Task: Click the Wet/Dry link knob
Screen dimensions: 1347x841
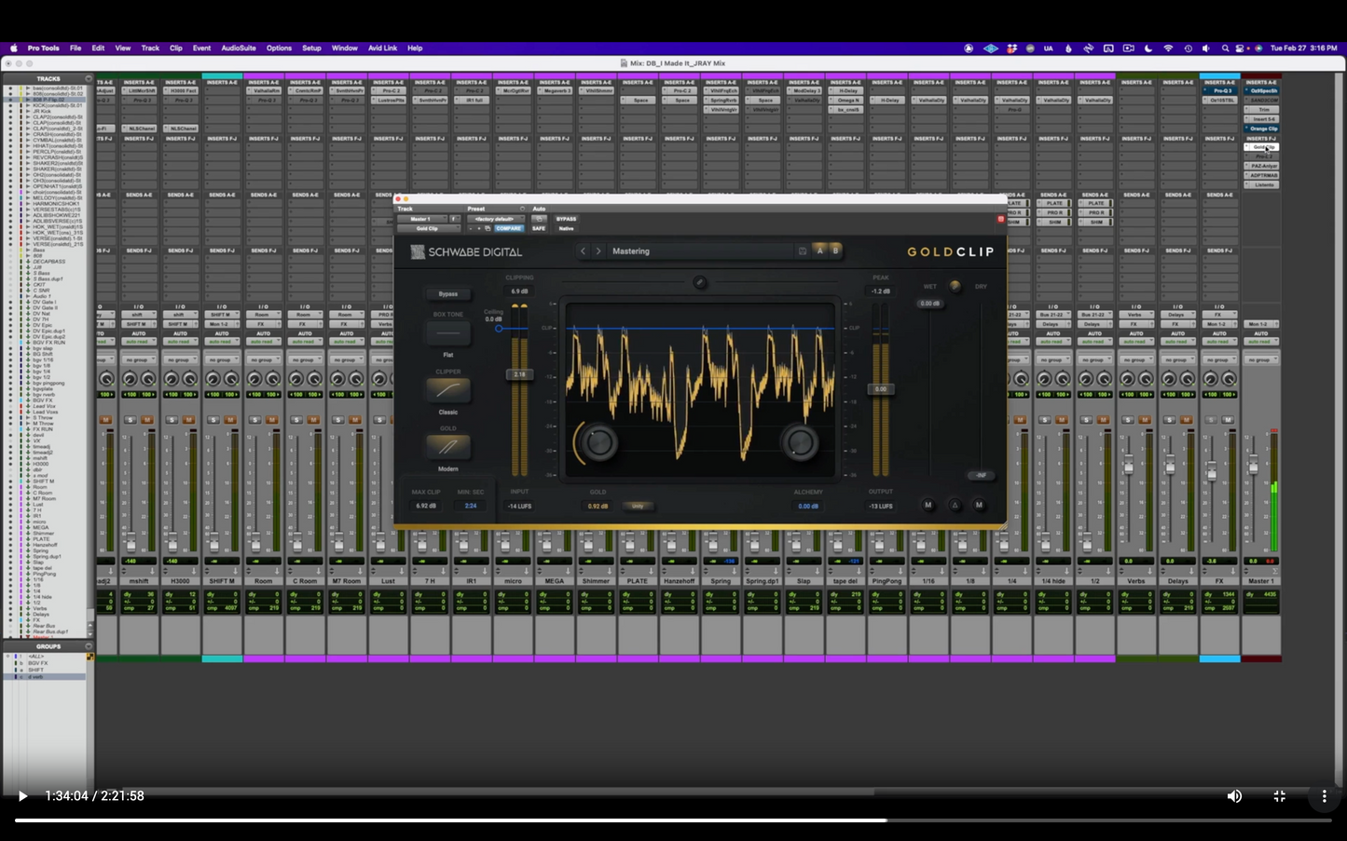Action: pyautogui.click(x=955, y=286)
